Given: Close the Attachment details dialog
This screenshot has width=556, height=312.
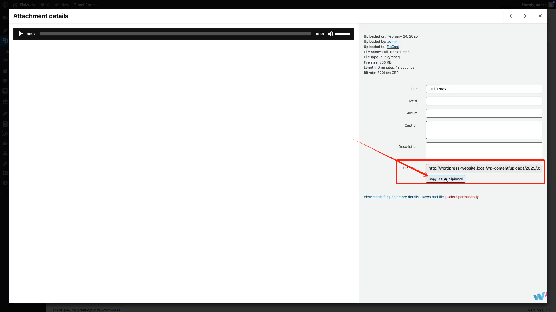Looking at the screenshot, I should pyautogui.click(x=540, y=16).
